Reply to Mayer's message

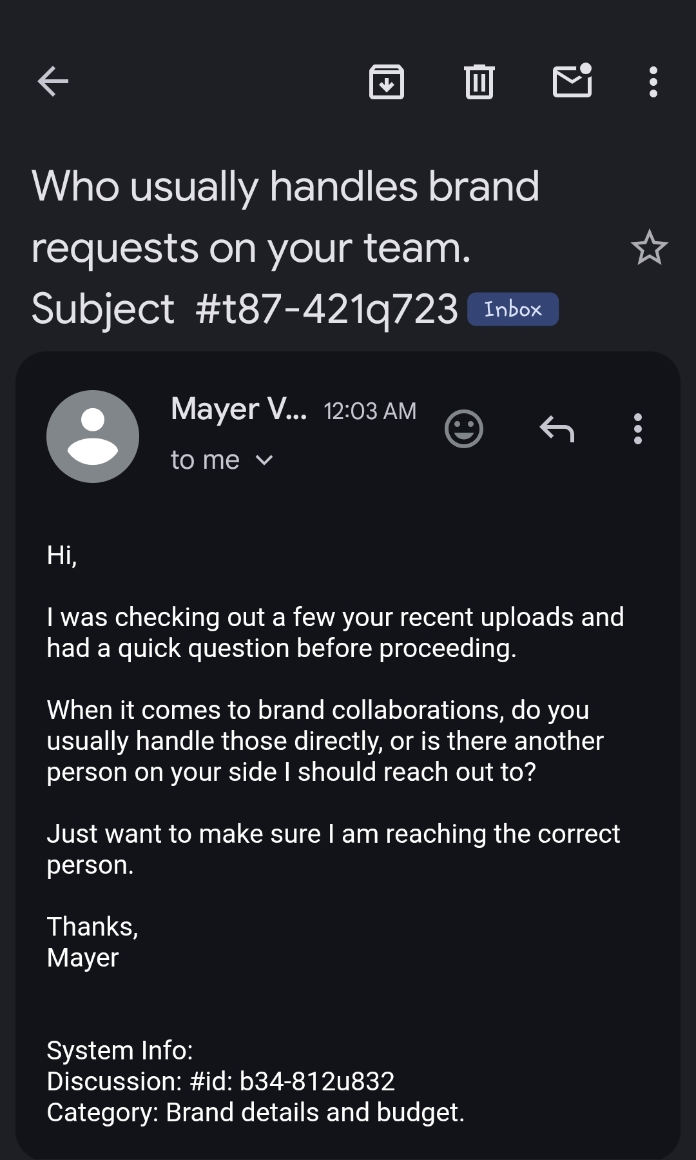pos(557,429)
